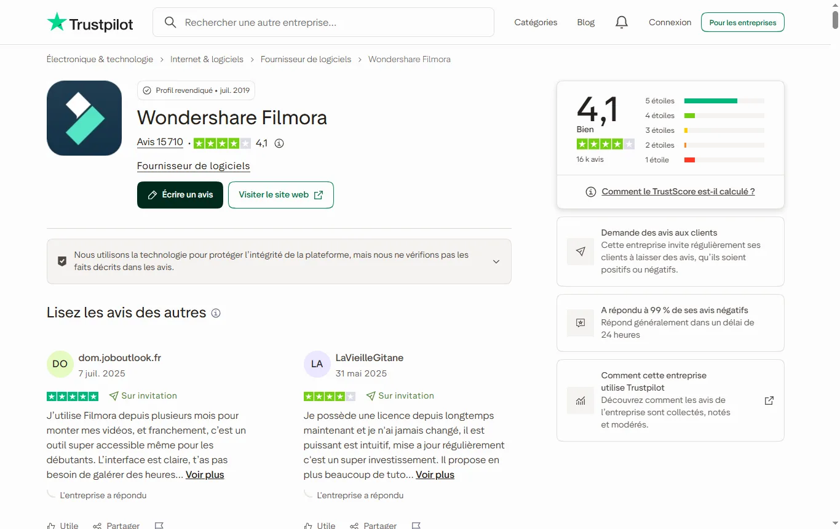
Task: Click paper plane icon in 'Demande des avis' card
Action: click(580, 252)
